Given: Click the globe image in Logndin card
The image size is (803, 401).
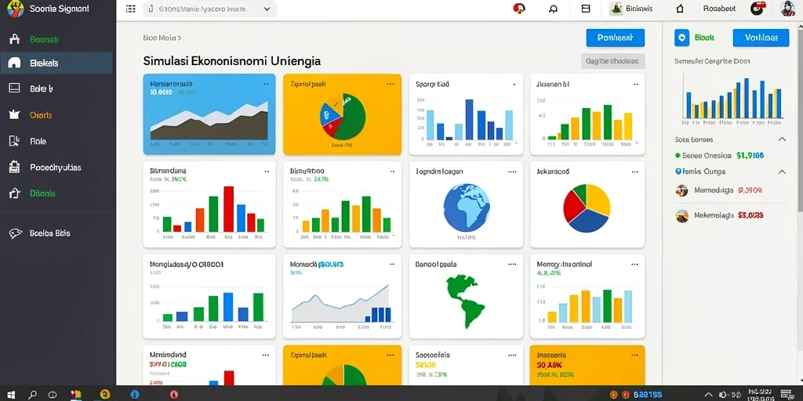Looking at the screenshot, I should (467, 208).
